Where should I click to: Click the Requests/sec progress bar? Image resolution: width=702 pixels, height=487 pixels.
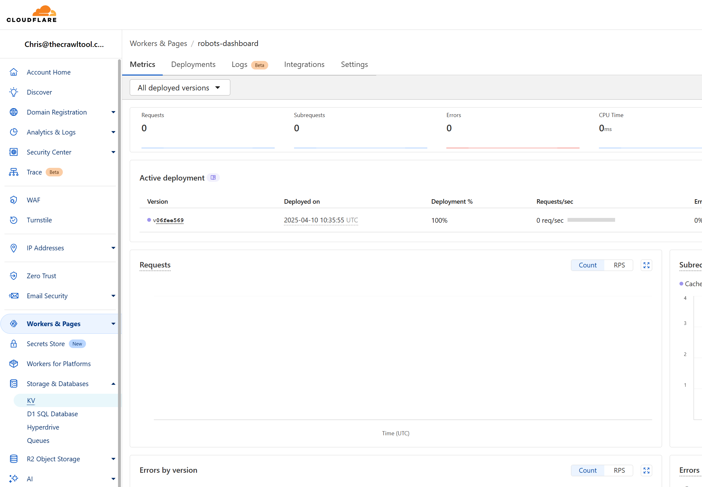point(591,220)
